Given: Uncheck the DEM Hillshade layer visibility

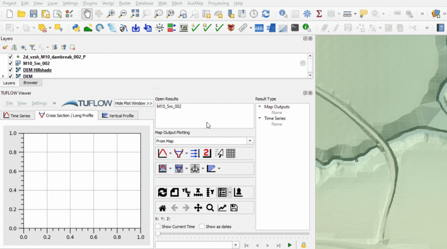Looking at the screenshot, I should coord(10,70).
